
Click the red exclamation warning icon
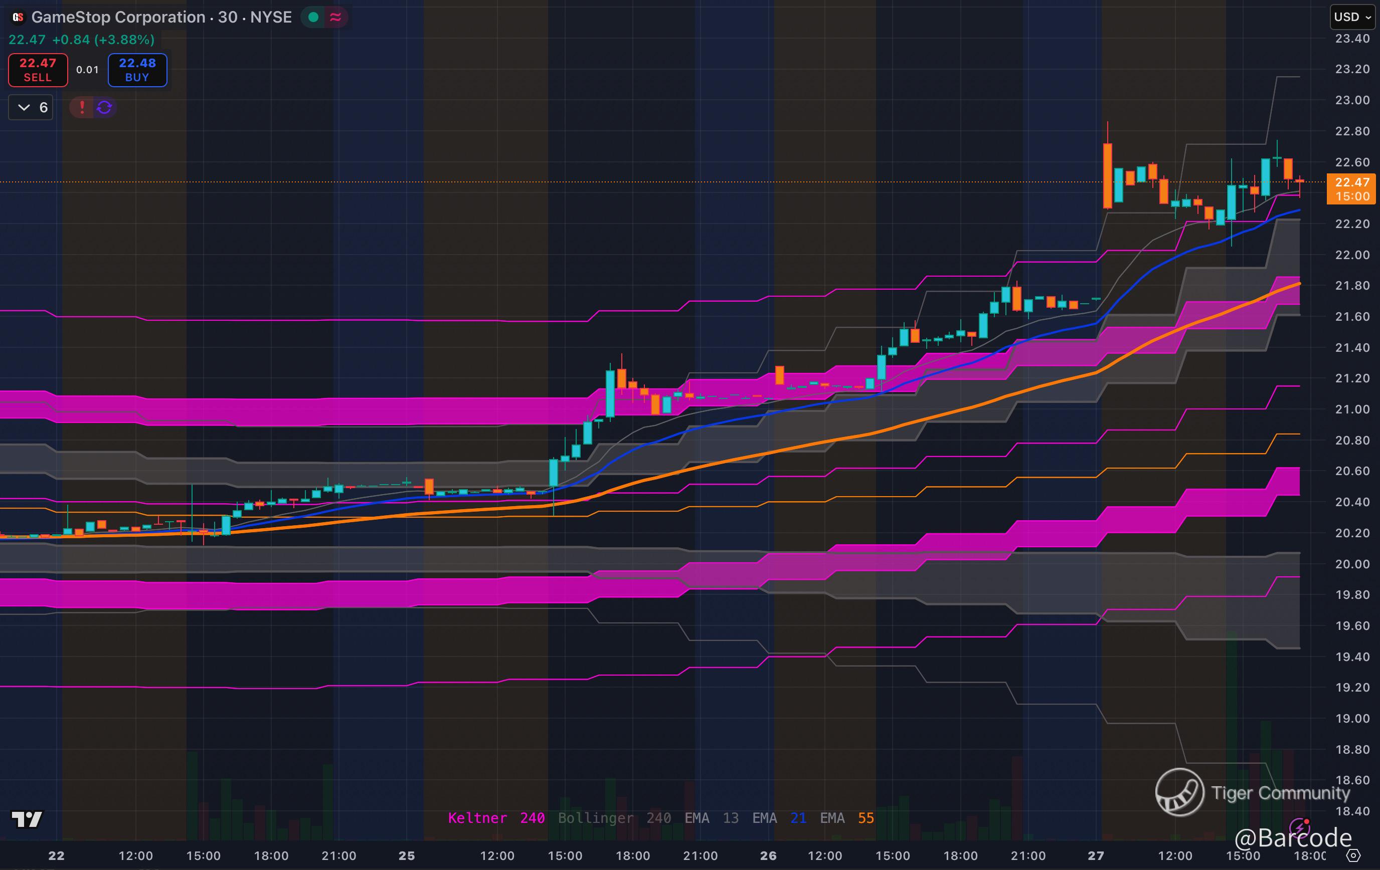coord(82,107)
